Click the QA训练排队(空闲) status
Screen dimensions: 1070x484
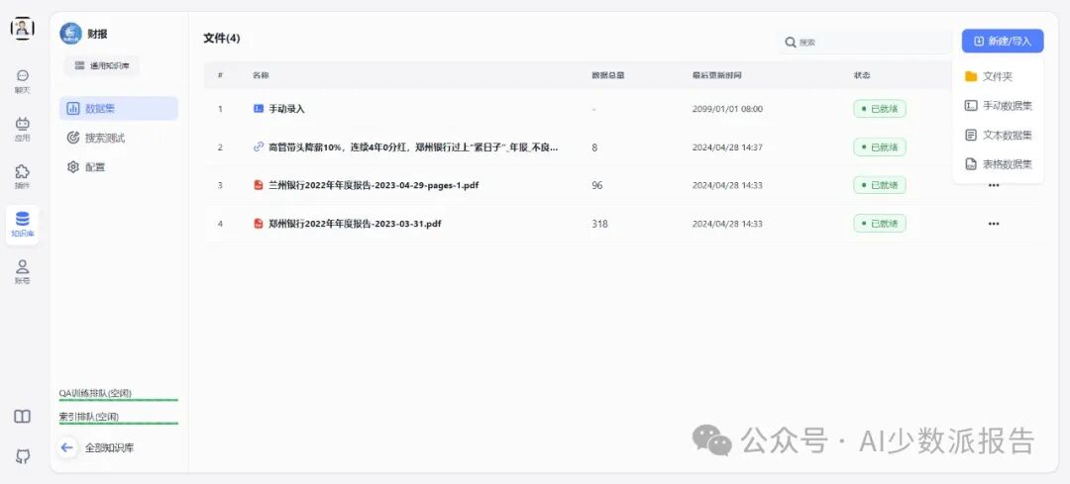(95, 393)
